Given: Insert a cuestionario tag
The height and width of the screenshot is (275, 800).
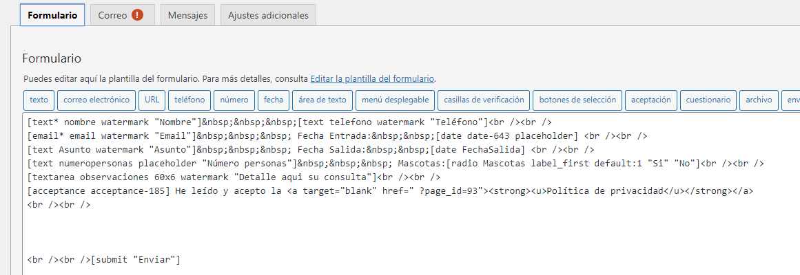Looking at the screenshot, I should tap(708, 100).
